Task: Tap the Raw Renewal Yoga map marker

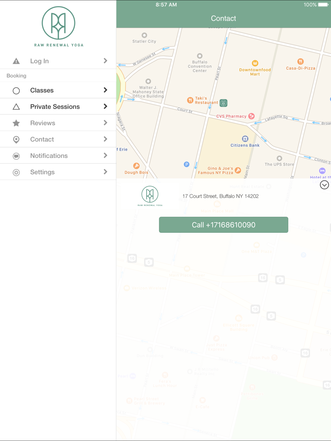Action: pyautogui.click(x=223, y=103)
